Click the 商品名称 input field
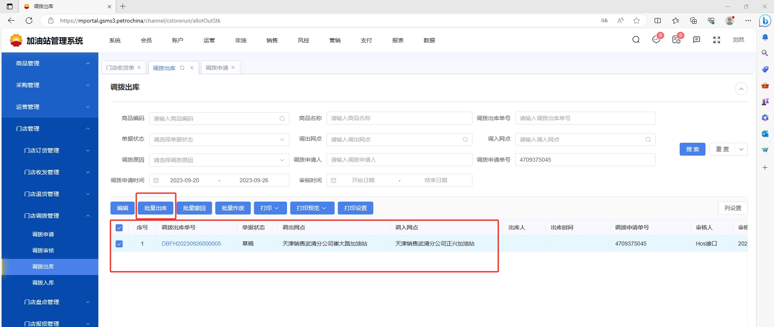The height and width of the screenshot is (327, 774). pos(399,118)
